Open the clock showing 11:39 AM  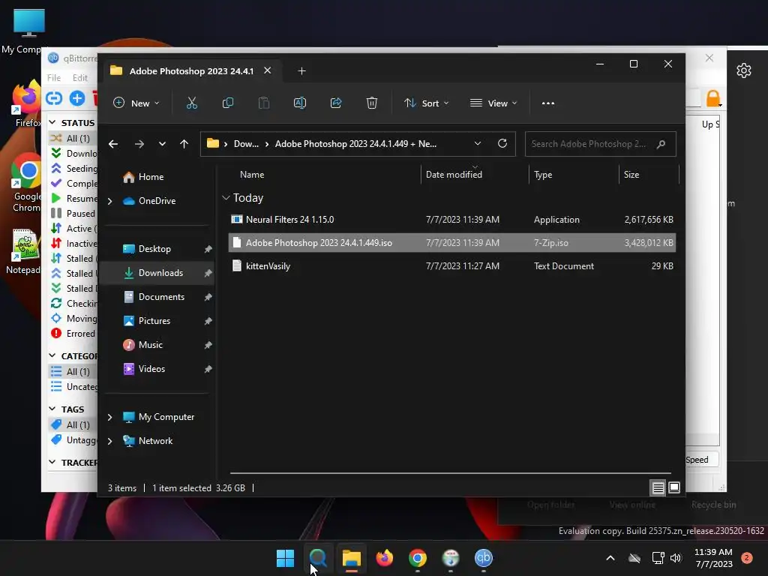pyautogui.click(x=713, y=558)
